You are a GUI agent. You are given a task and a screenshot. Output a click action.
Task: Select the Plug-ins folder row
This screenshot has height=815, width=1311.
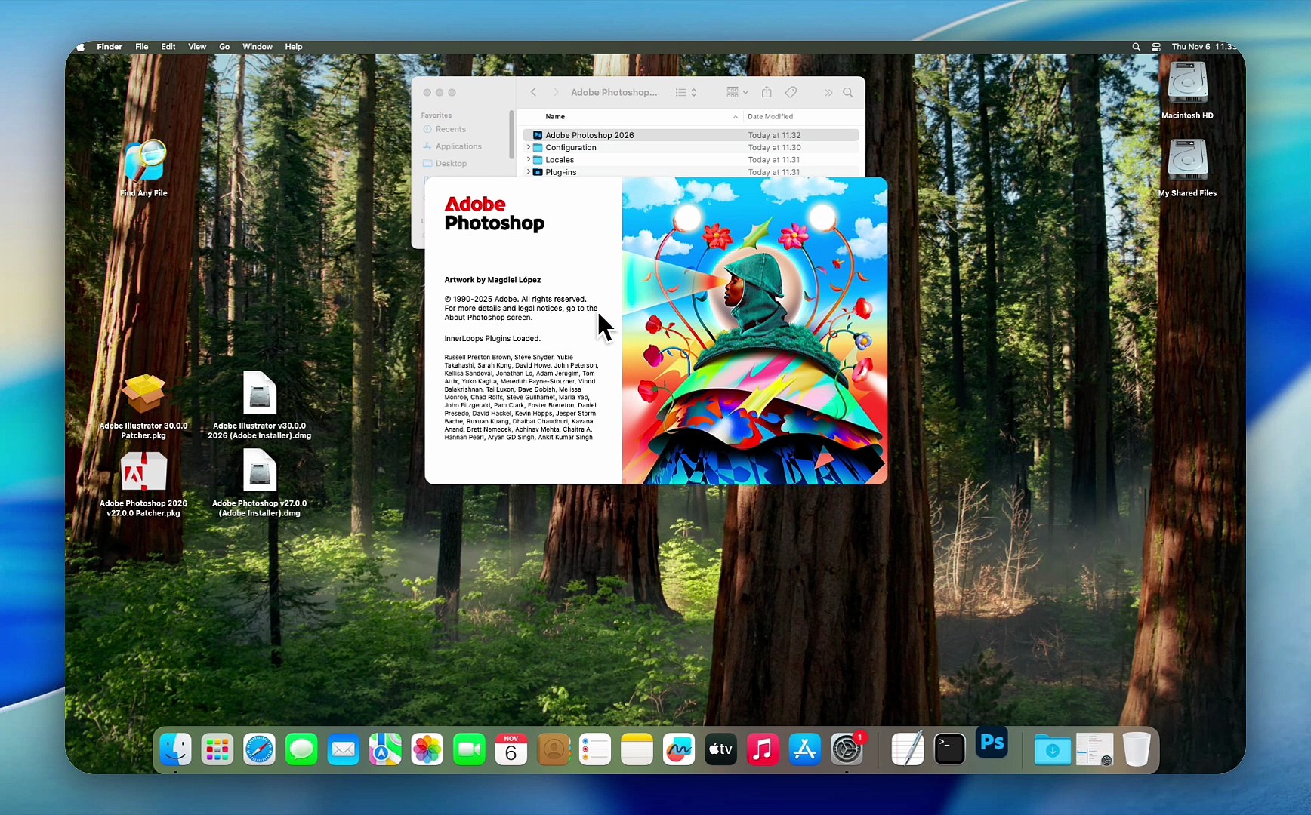coord(691,171)
